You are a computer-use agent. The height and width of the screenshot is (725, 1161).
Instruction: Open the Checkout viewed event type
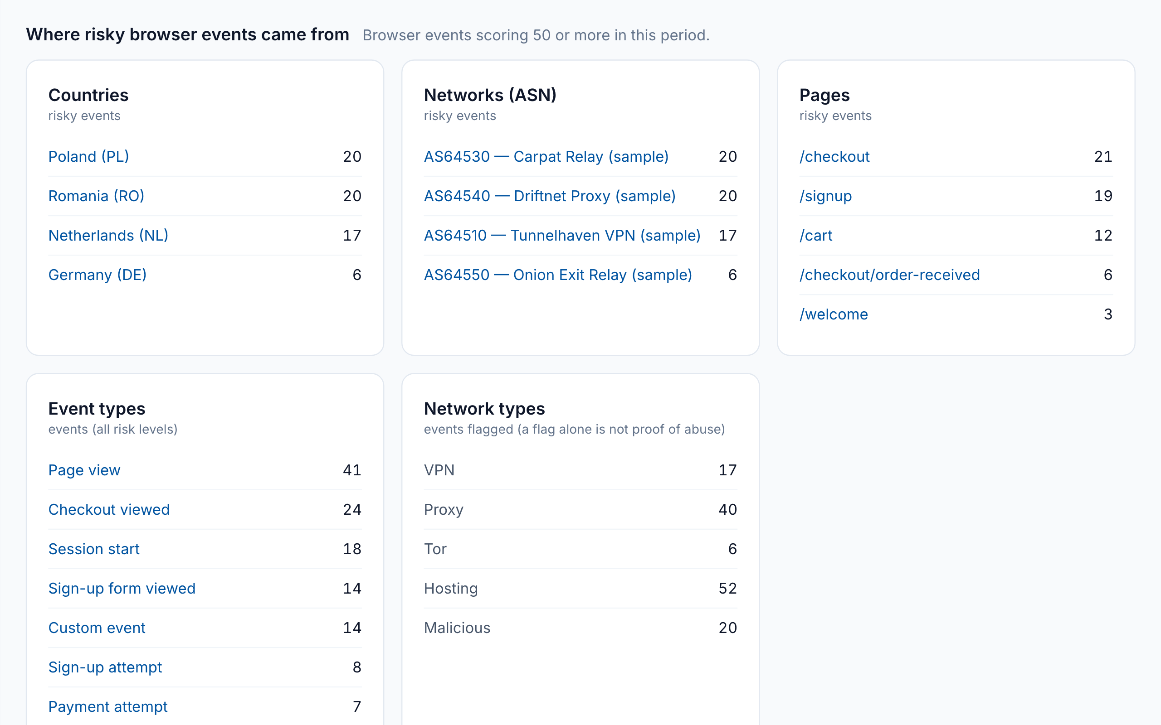(109, 509)
